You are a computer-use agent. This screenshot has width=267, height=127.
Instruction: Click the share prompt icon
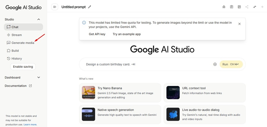[x=247, y=7]
